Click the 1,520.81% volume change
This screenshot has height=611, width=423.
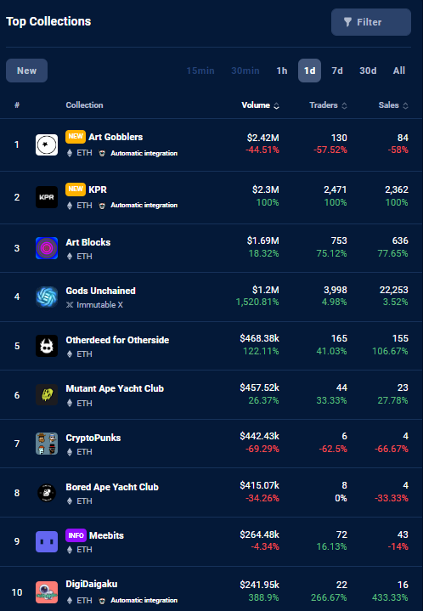(x=257, y=302)
